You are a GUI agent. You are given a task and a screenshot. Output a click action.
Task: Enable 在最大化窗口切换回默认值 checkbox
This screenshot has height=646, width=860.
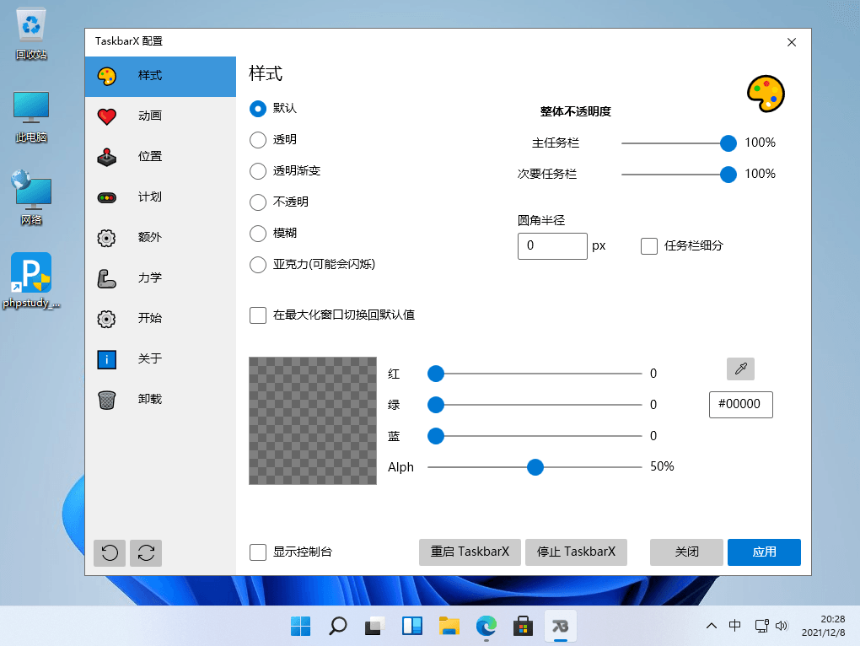pos(258,315)
